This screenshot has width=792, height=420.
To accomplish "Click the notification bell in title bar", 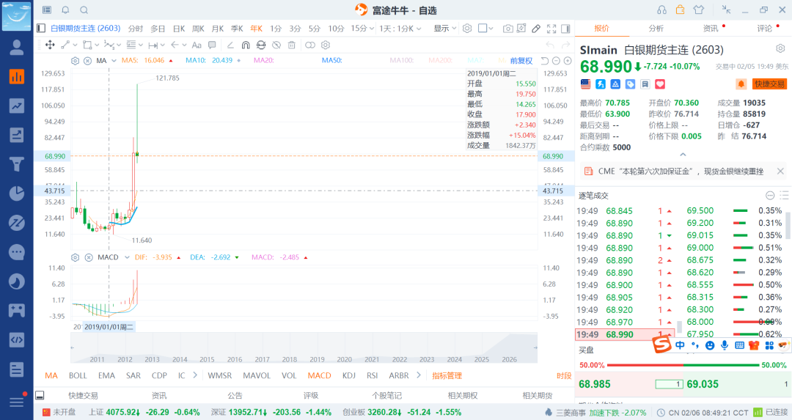I will coord(66,10).
